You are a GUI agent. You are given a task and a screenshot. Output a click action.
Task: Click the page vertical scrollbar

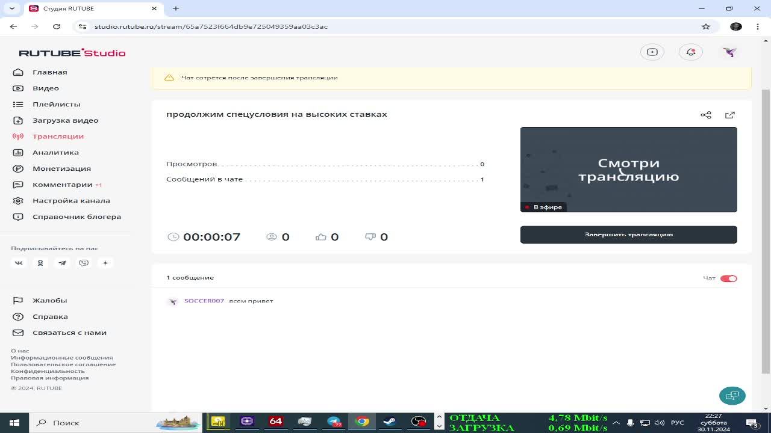766,232
